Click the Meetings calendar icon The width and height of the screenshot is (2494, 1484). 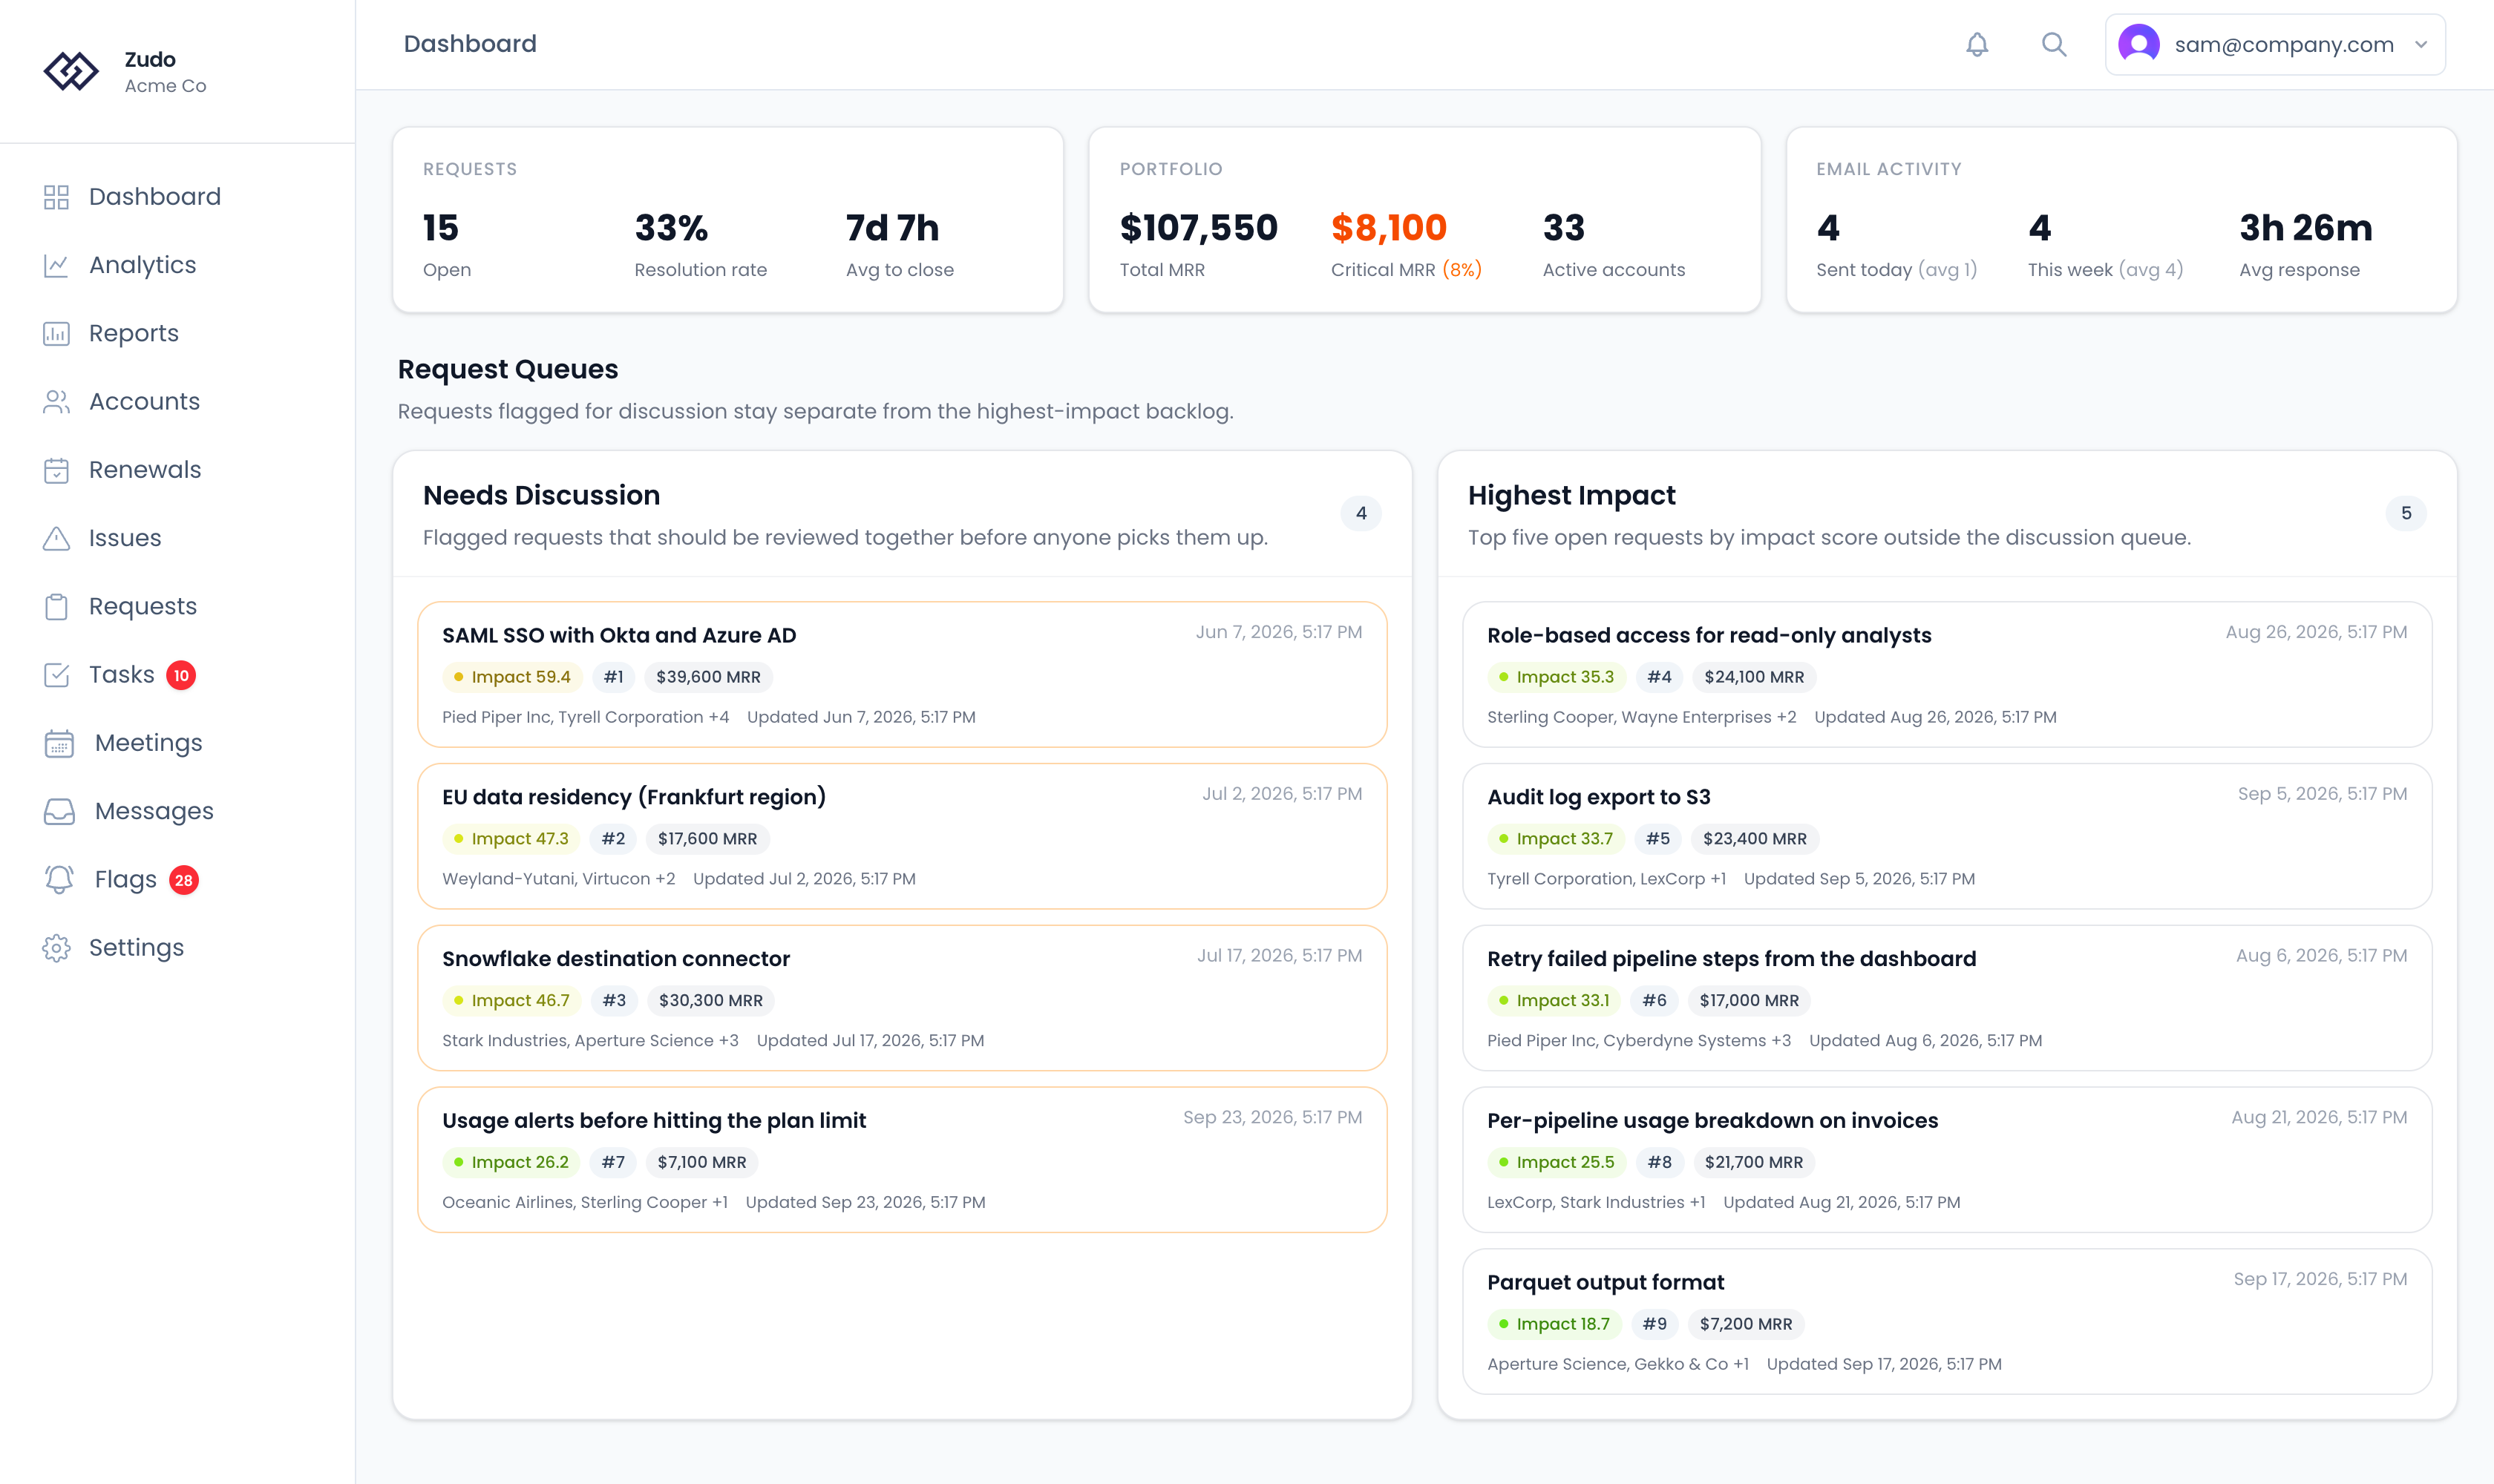pos(59,743)
